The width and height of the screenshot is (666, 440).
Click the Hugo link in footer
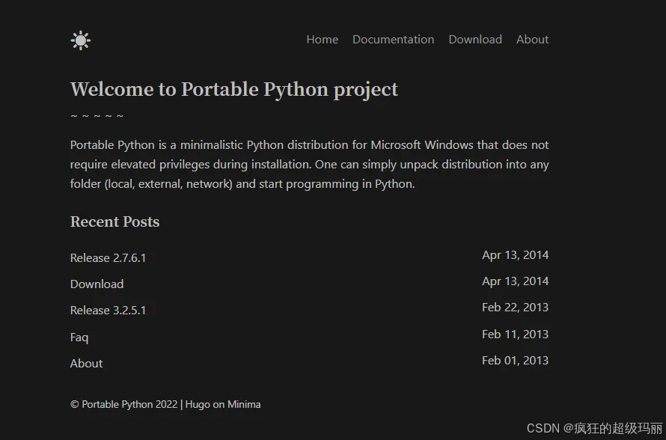click(198, 405)
